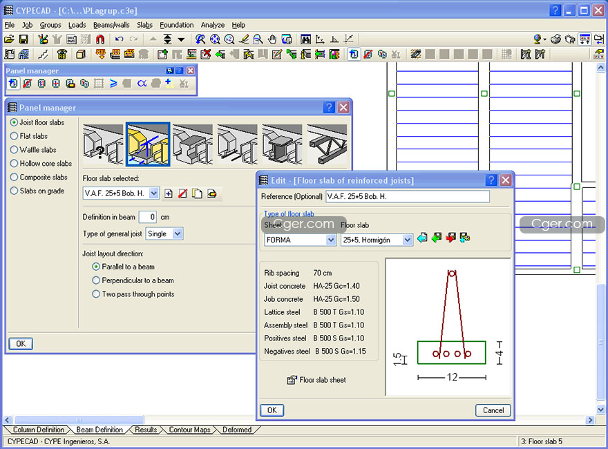
Task: Open the Beams/walls menu
Action: click(x=111, y=25)
